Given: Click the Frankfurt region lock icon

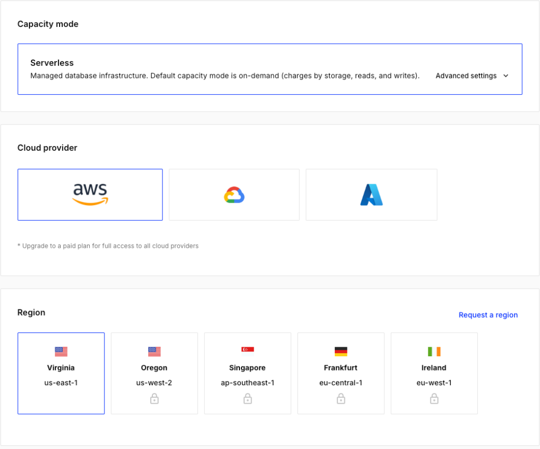Looking at the screenshot, I should (341, 399).
